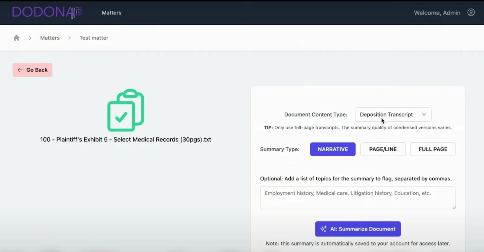Click the sparkle icon on Summarize button

point(323,229)
